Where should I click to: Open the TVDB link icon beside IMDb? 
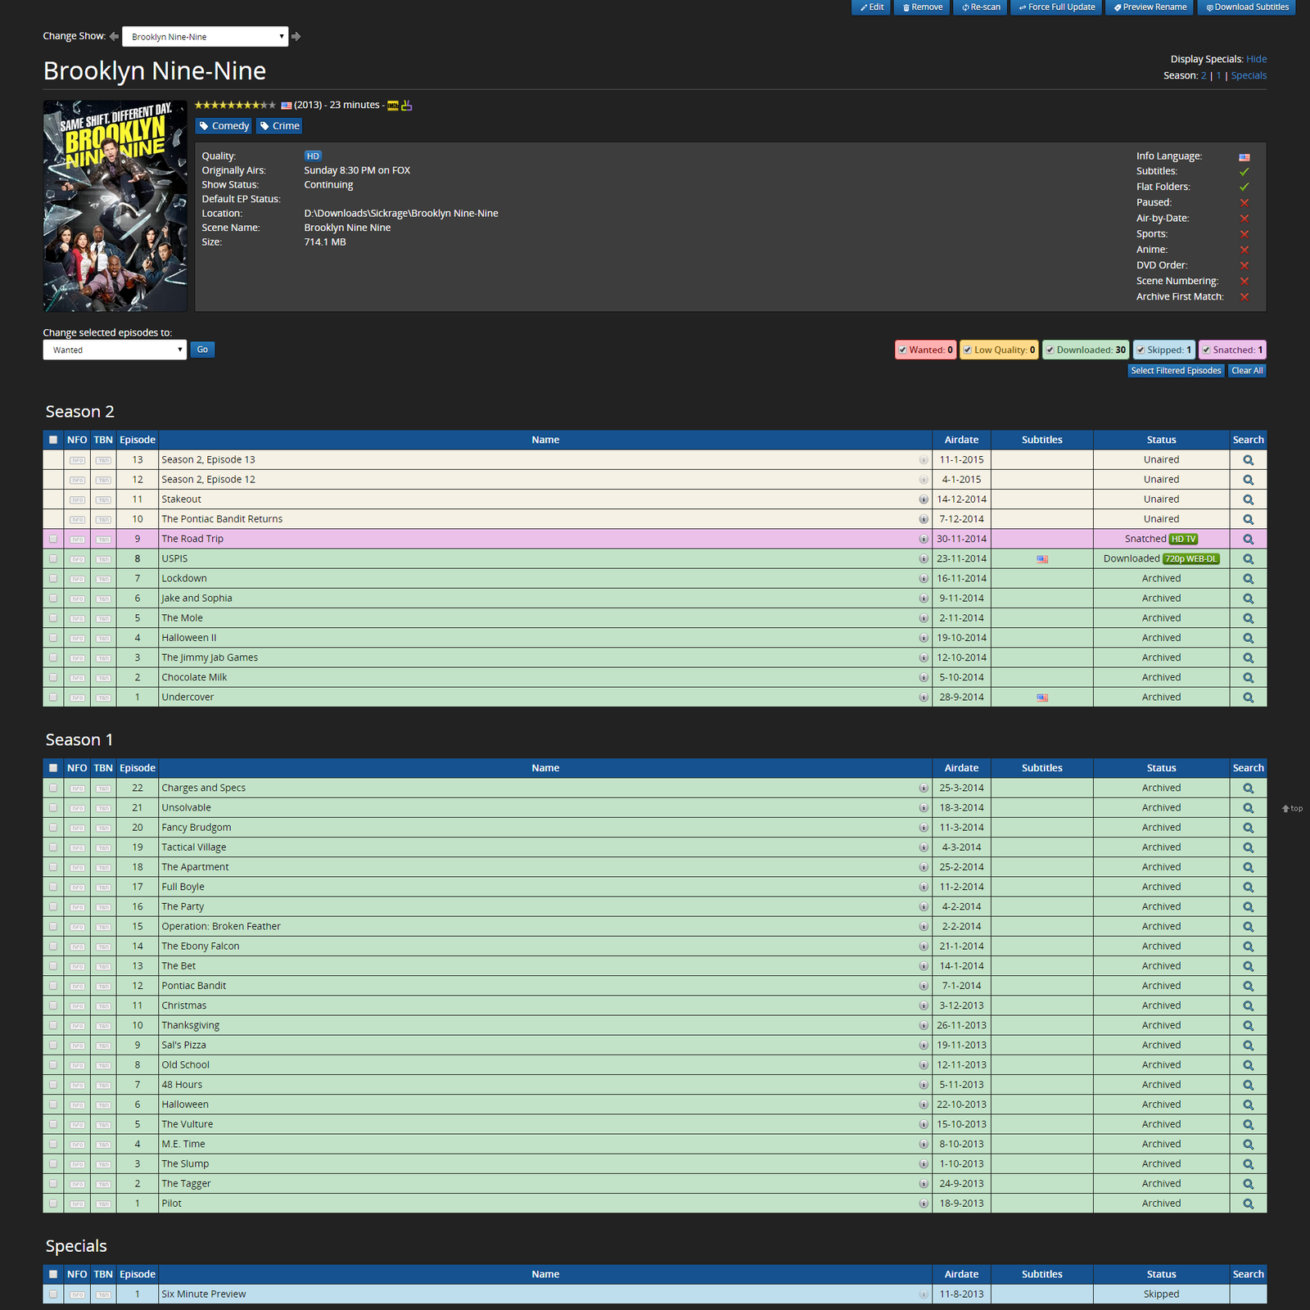[407, 106]
